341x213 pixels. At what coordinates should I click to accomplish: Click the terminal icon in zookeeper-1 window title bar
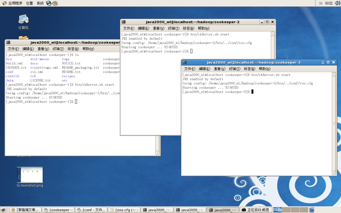8,42
